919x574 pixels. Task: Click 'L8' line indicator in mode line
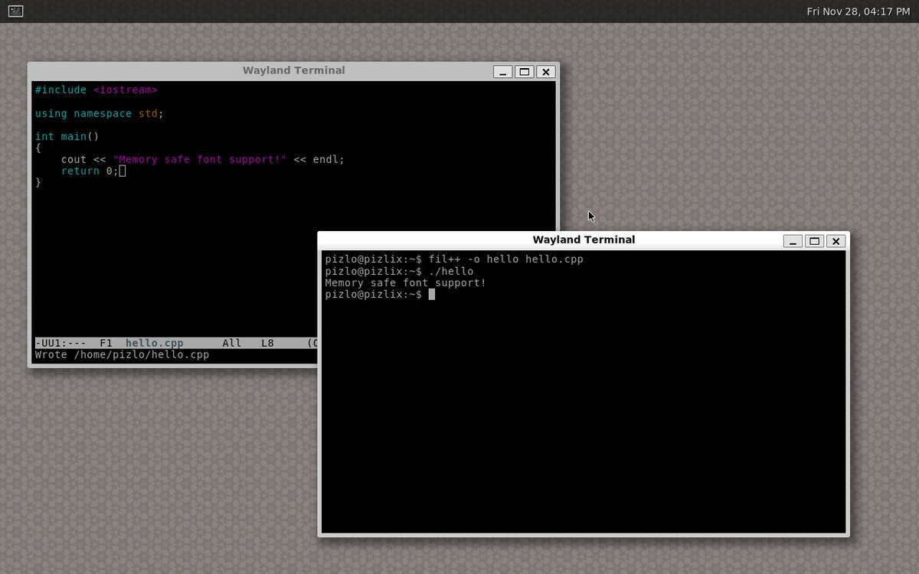point(267,343)
